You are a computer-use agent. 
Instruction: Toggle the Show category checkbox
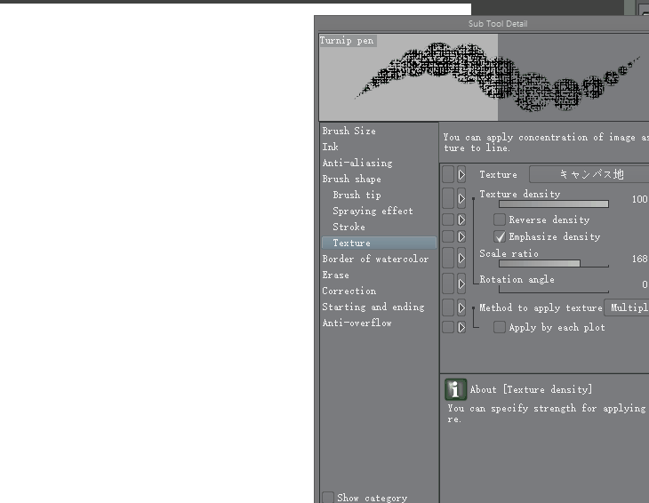(328, 498)
